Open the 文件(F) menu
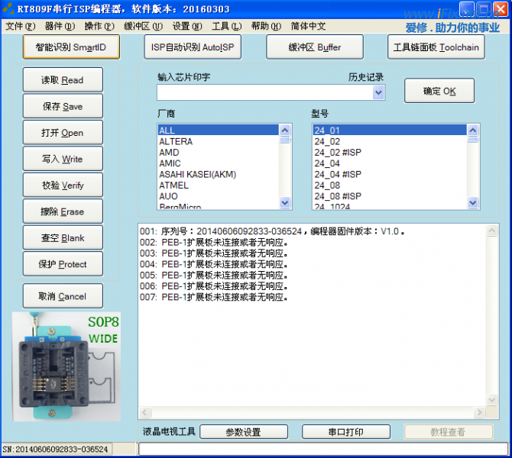Image resolution: width=512 pixels, height=458 pixels. [x=21, y=26]
